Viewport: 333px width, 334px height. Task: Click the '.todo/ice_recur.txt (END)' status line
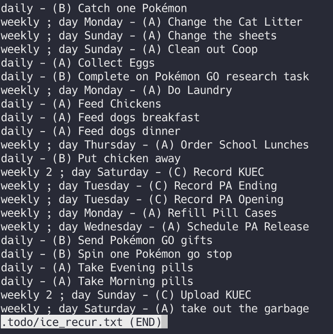pyautogui.click(x=84, y=322)
